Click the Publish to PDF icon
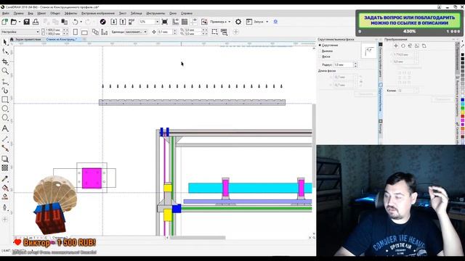This screenshot has width=465, height=261. pos(132,22)
